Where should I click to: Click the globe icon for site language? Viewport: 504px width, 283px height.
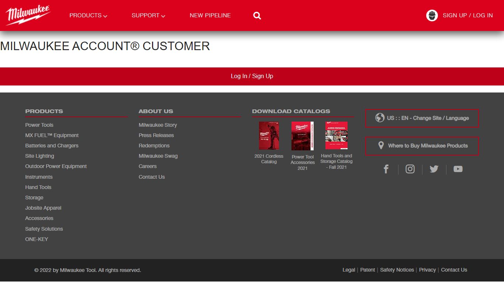pyautogui.click(x=380, y=118)
